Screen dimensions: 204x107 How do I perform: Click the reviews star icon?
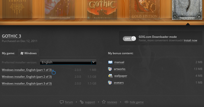click(x=104, y=102)
